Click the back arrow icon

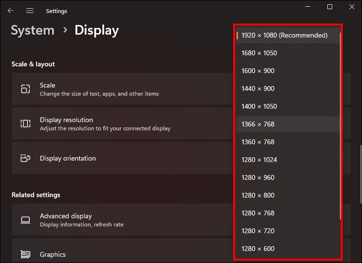(11, 11)
